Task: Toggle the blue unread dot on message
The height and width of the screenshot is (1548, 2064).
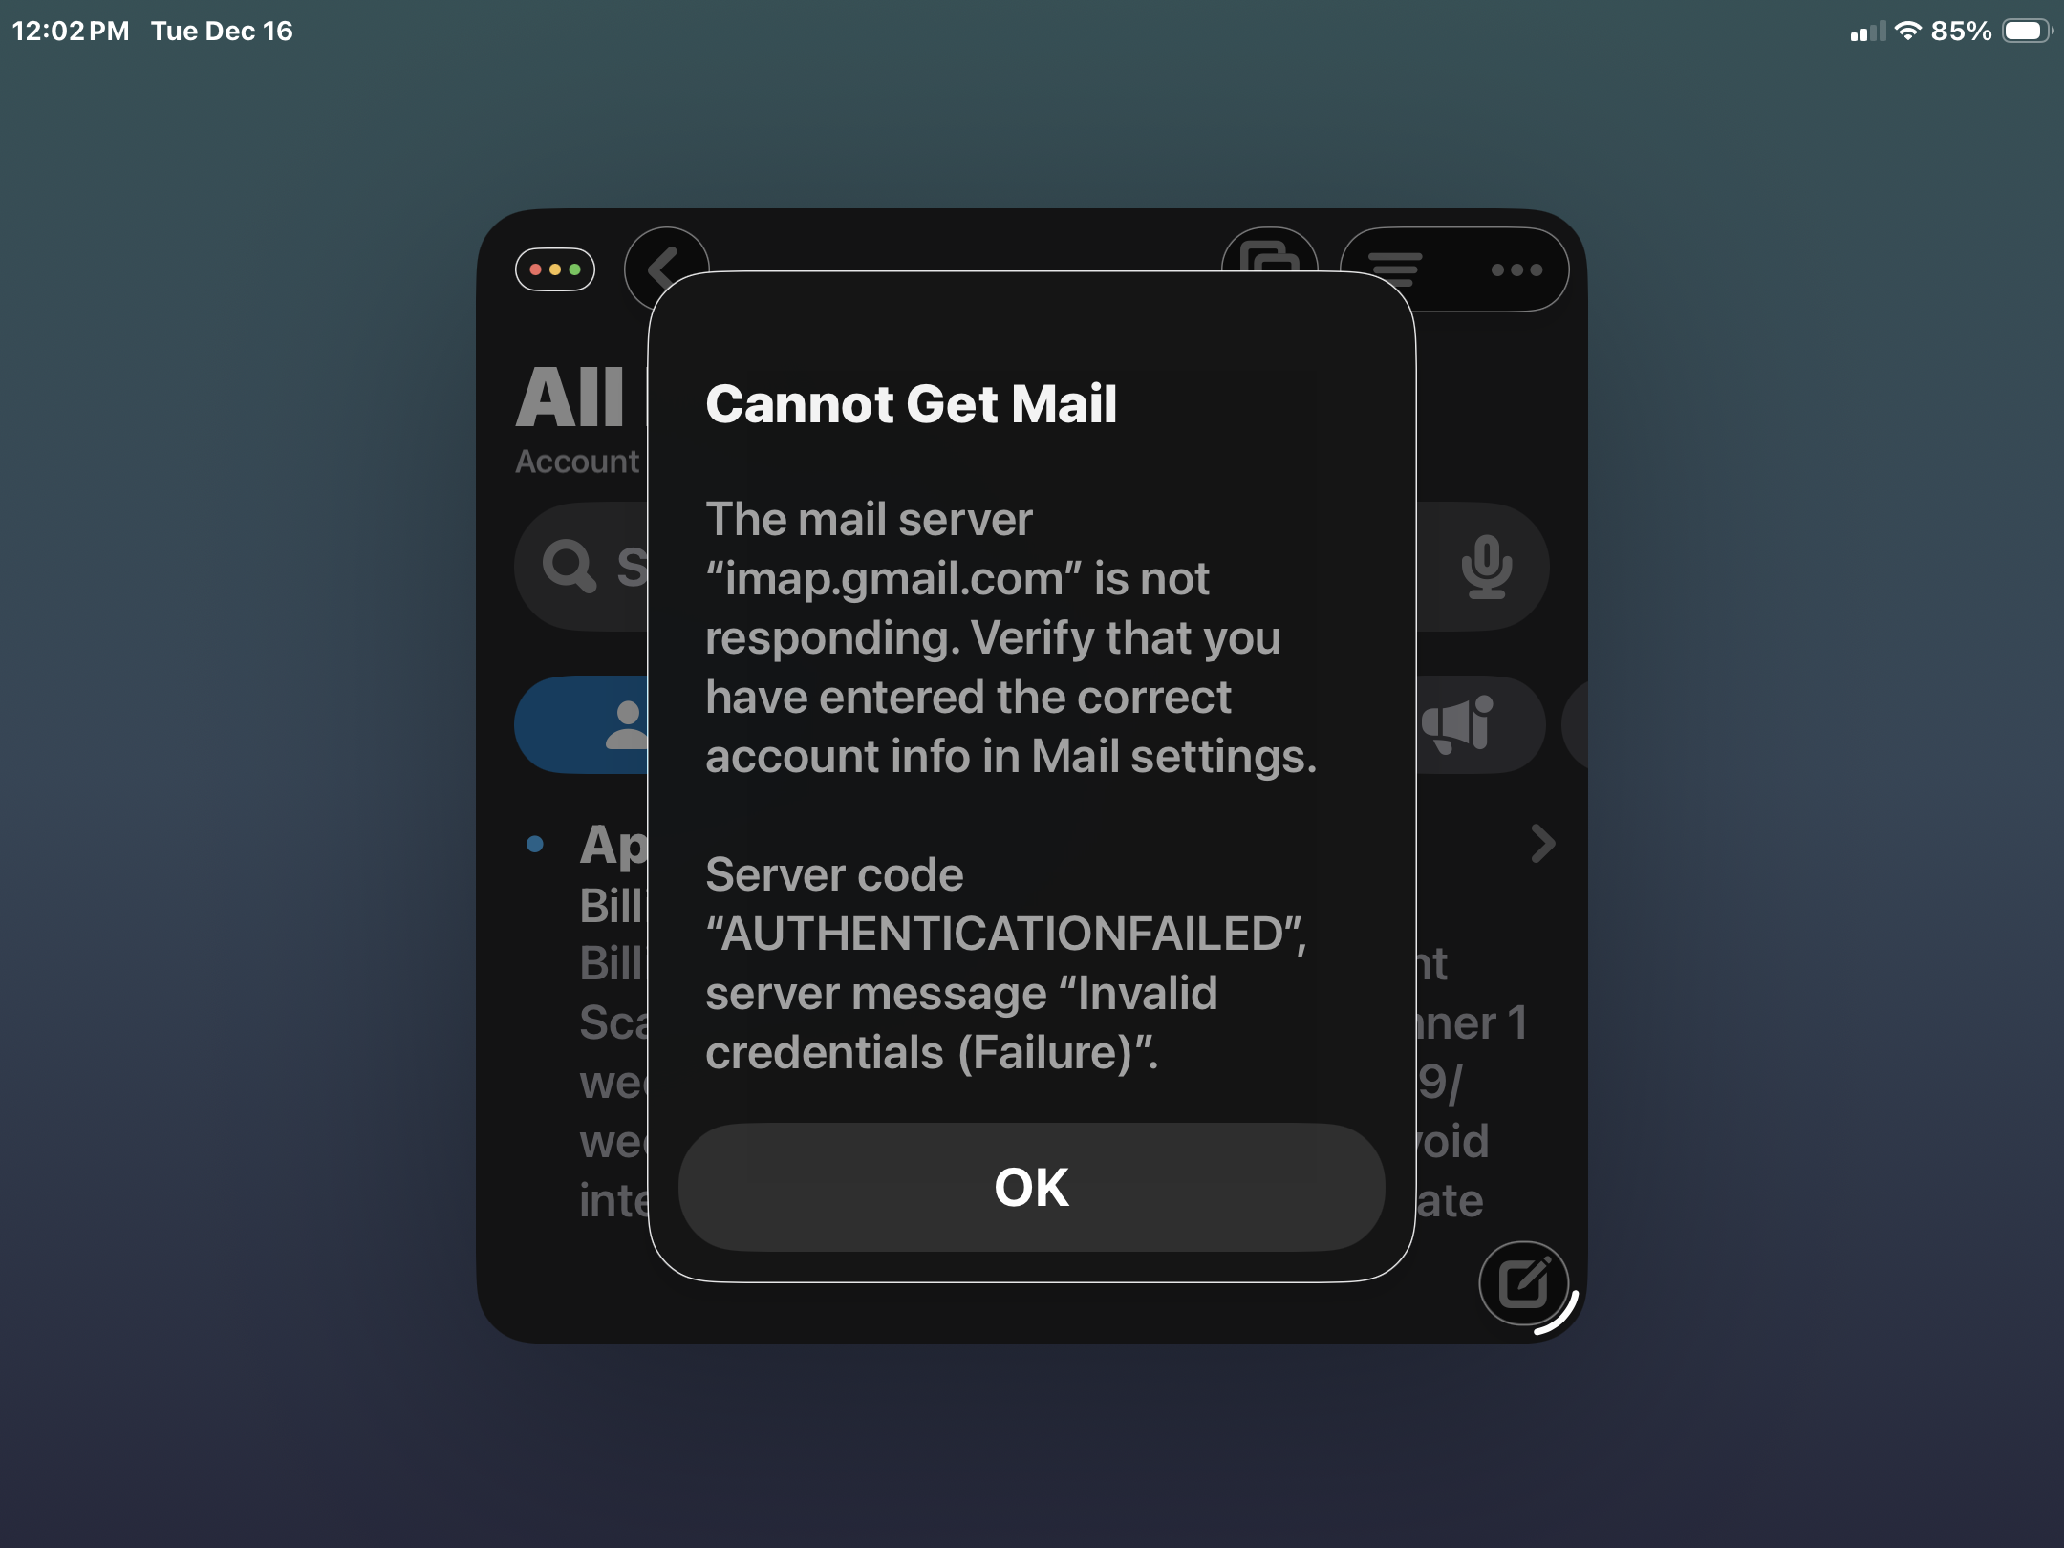Action: [535, 844]
